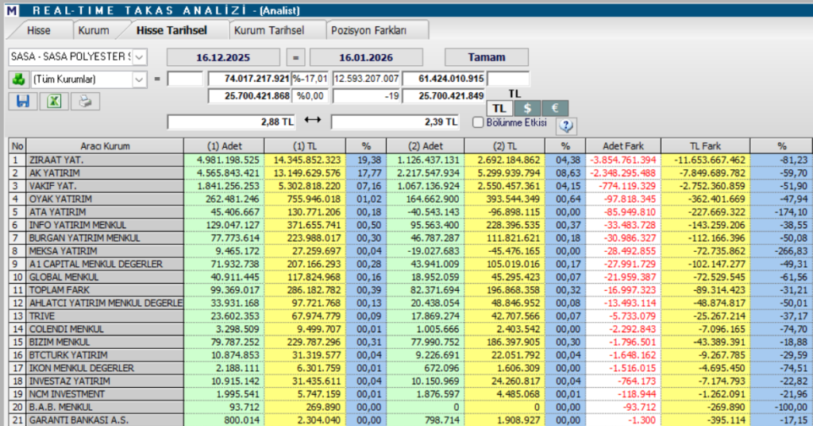813x426 pixels.
Task: Open the Pozisyon Farkları tab
Action: click(368, 30)
